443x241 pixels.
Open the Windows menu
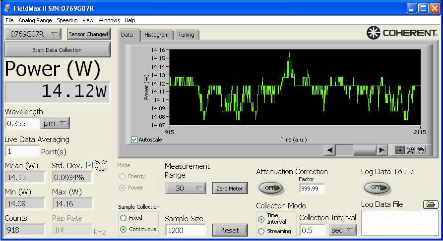coord(109,20)
